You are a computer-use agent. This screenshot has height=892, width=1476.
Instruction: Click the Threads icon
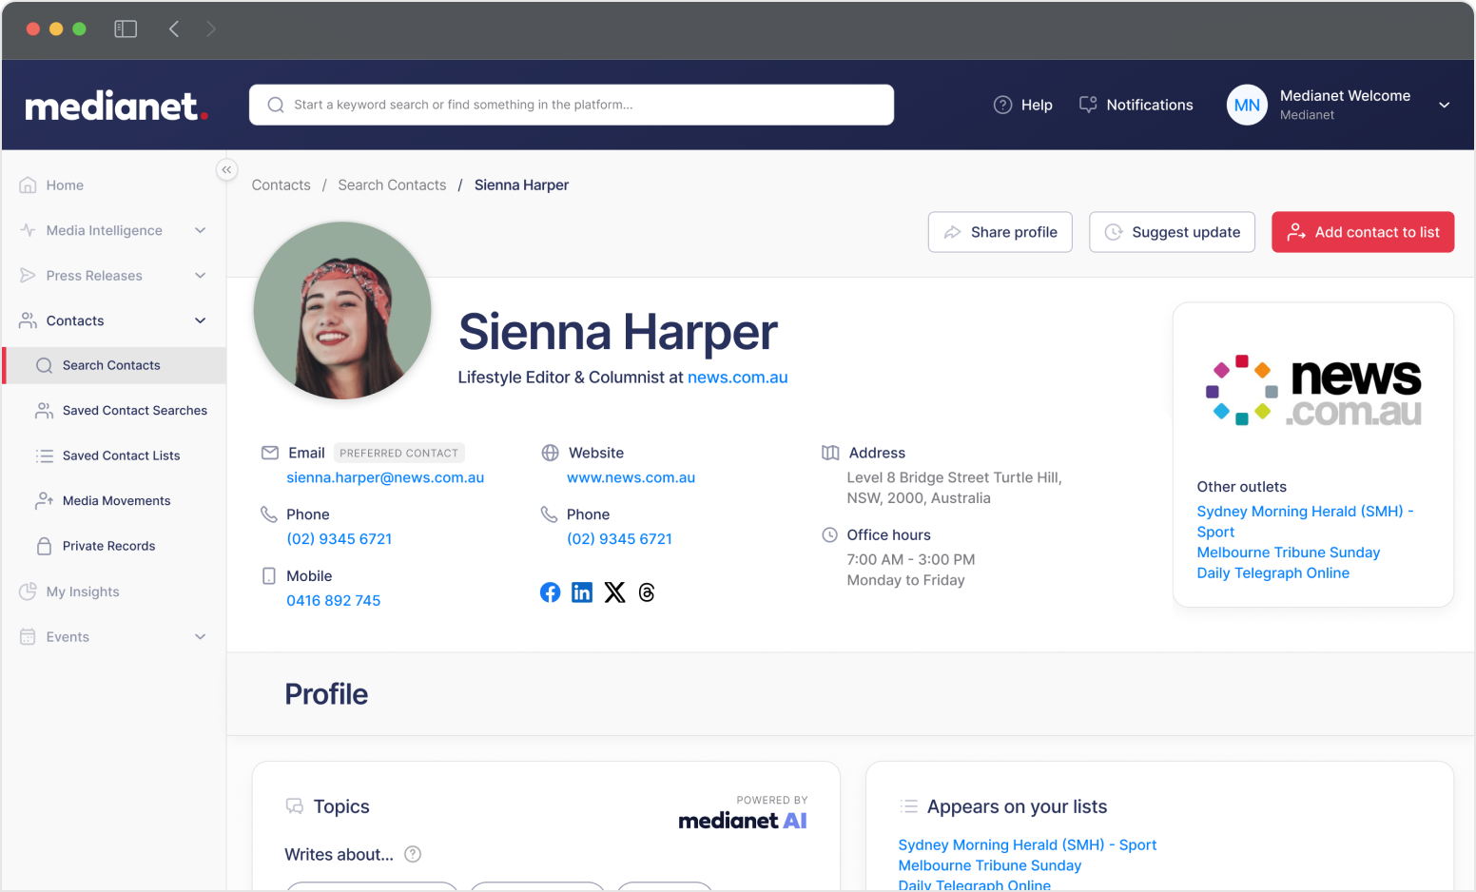point(647,591)
